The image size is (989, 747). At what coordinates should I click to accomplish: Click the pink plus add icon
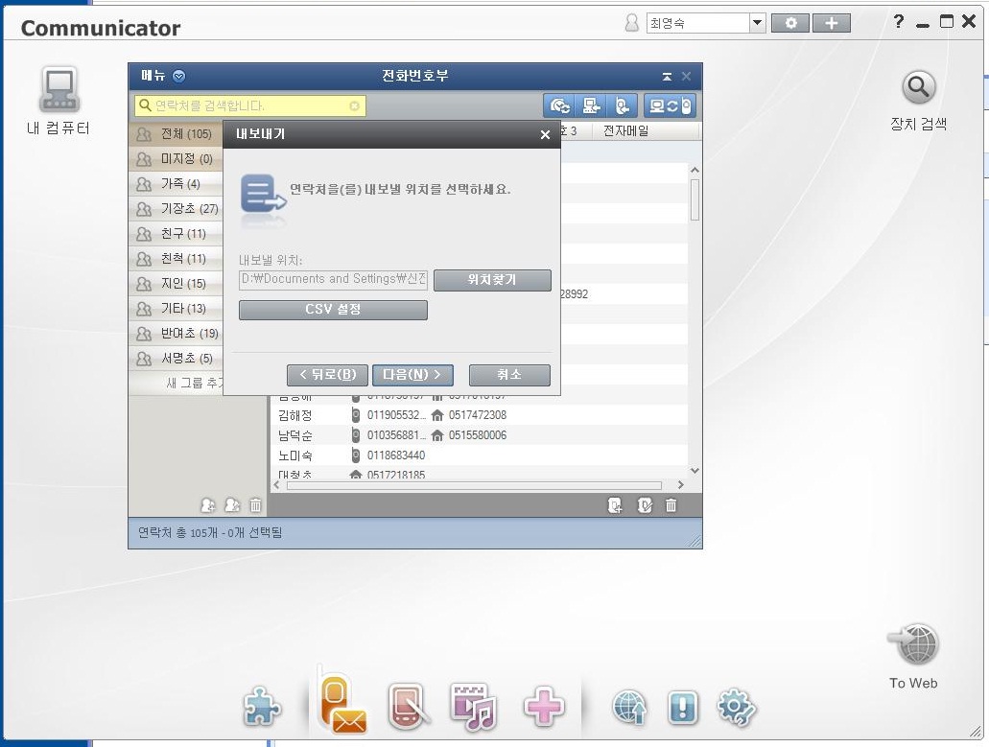pos(543,706)
